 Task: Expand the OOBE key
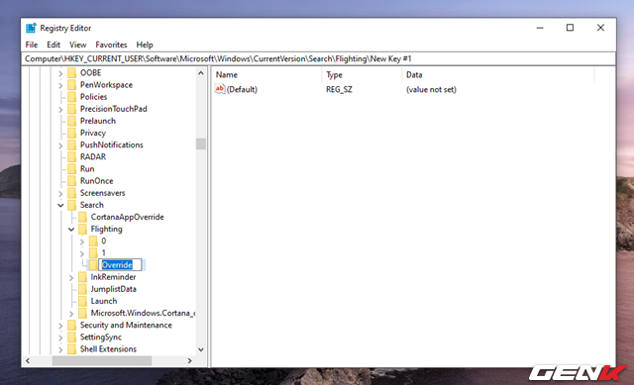pos(60,73)
